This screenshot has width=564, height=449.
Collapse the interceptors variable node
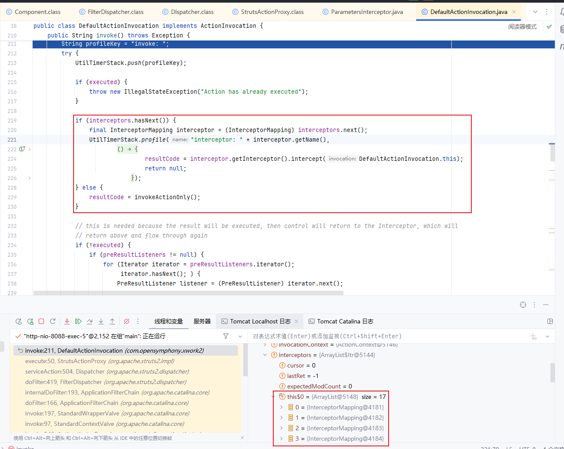pos(265,355)
